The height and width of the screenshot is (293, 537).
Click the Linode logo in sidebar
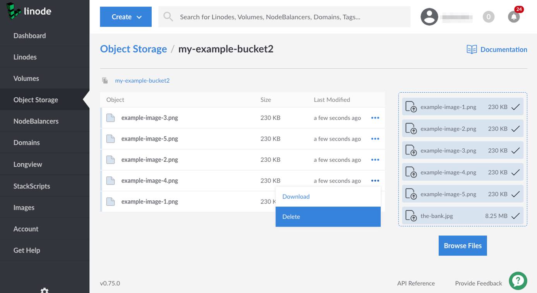coord(29,11)
